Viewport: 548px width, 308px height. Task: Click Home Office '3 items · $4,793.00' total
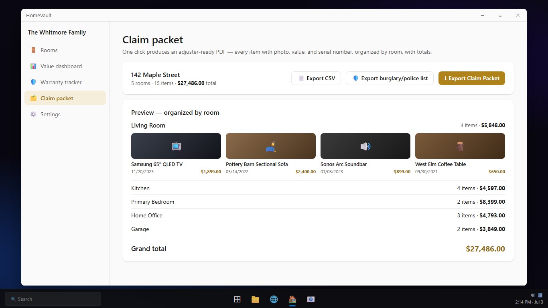click(x=481, y=215)
